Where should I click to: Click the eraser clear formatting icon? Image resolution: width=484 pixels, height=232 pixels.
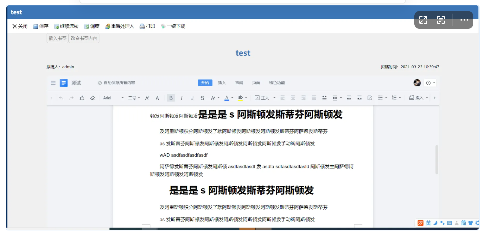[92, 98]
